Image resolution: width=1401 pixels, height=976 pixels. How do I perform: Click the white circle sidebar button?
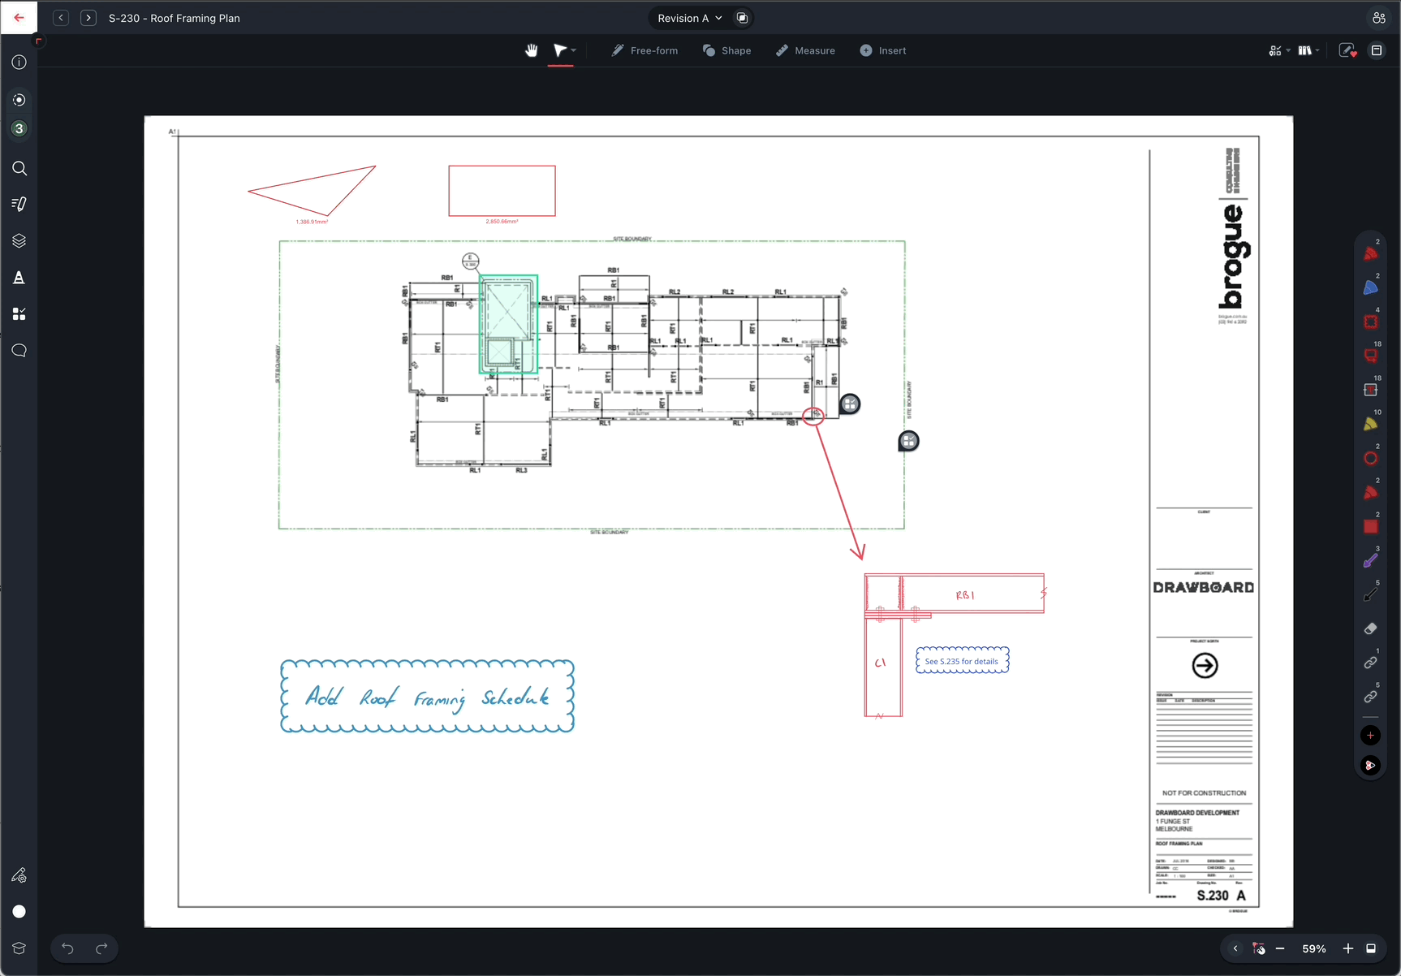tap(19, 911)
